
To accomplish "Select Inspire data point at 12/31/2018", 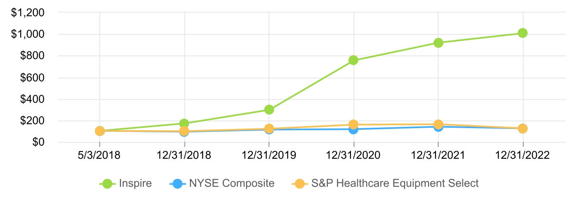I will coord(184,123).
